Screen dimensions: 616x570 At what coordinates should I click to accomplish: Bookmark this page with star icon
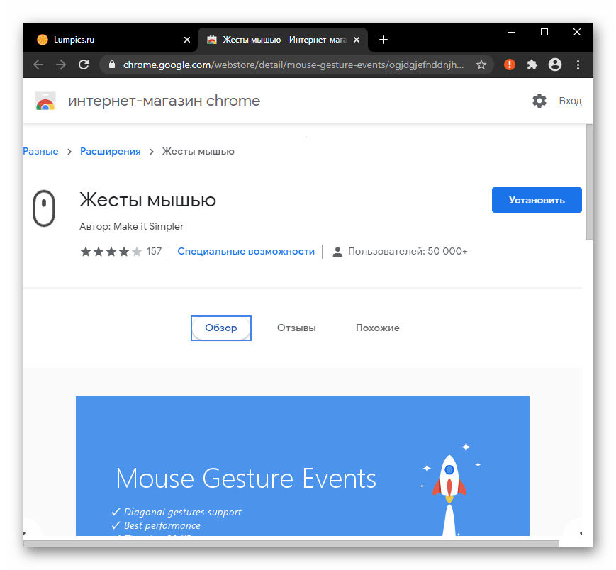click(481, 65)
